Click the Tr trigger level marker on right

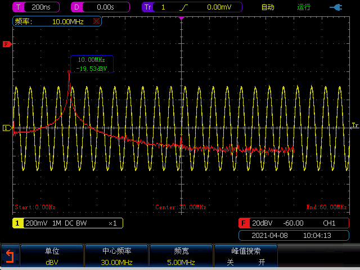click(354, 125)
